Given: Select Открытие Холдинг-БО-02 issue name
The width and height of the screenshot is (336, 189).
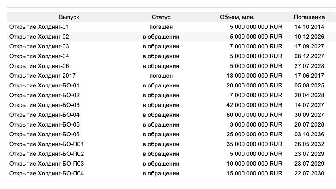Looking at the screenshot, I should [x=44, y=95].
